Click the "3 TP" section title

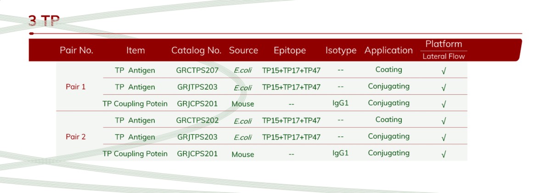(x=44, y=21)
